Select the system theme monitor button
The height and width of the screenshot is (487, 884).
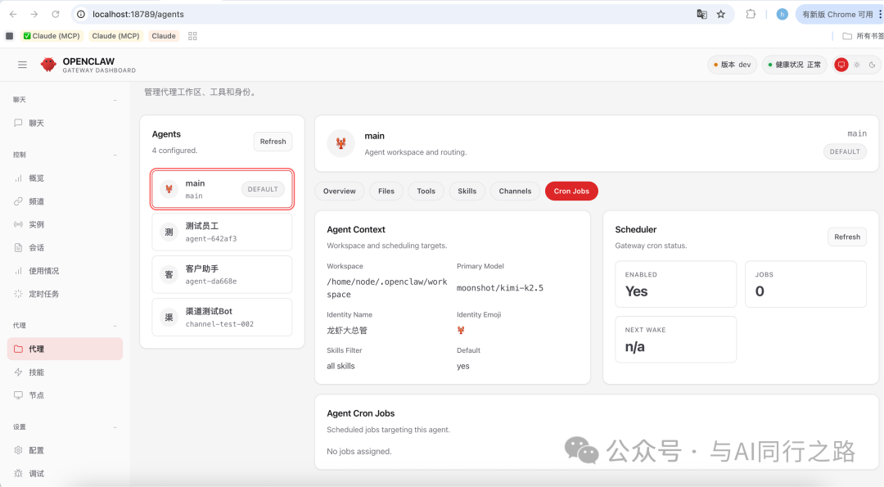(841, 65)
